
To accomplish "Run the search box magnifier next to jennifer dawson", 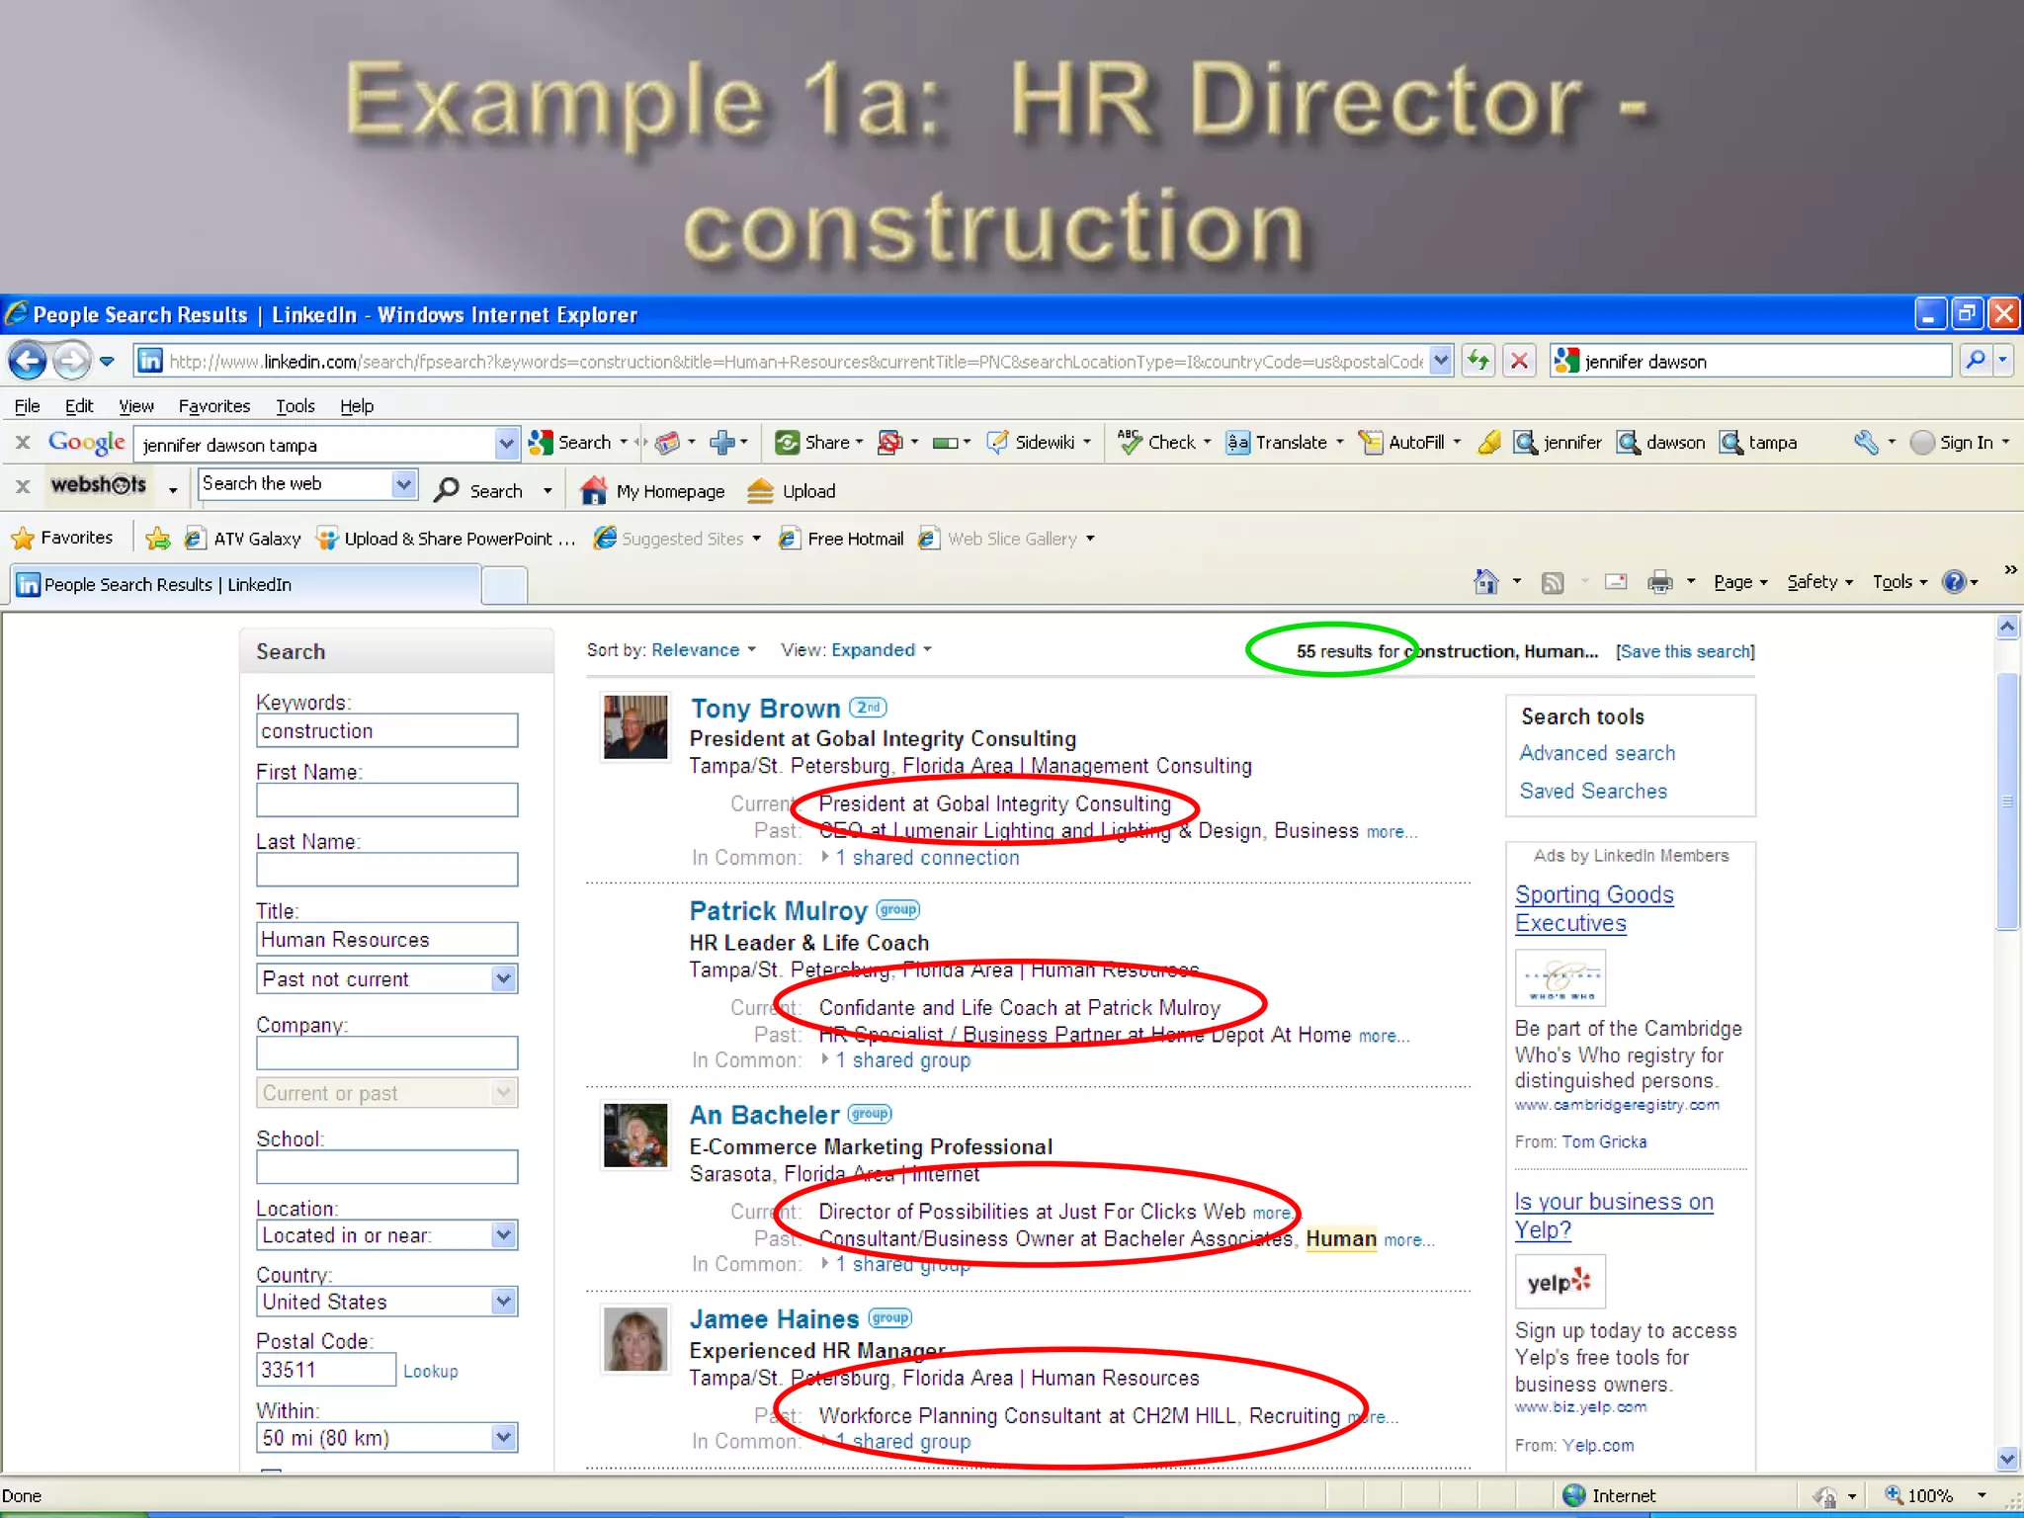I will [x=1975, y=361].
